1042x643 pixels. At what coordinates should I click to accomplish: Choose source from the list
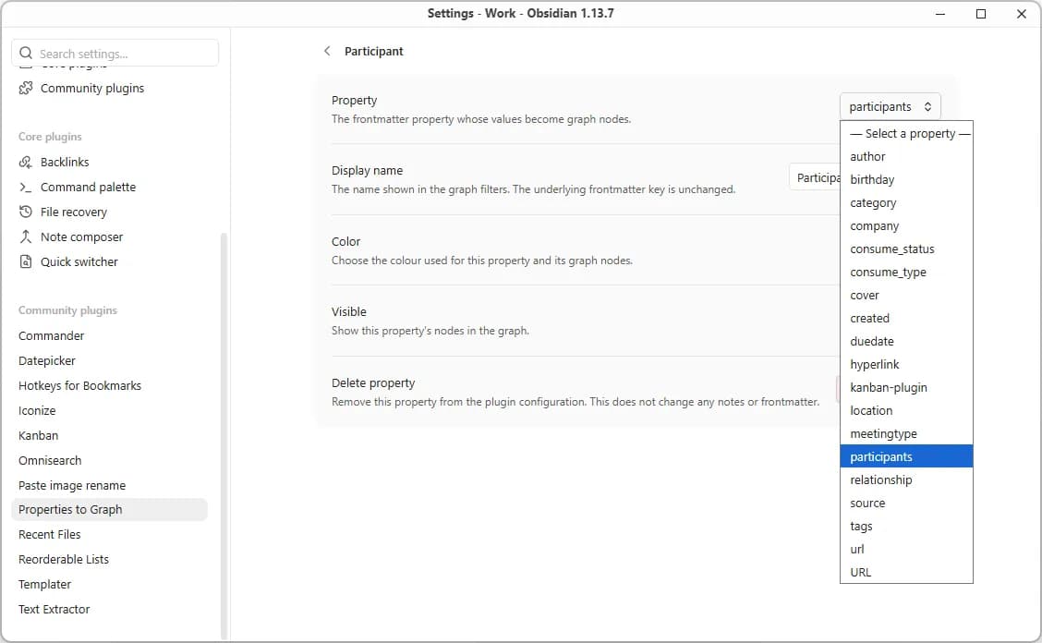tap(906, 503)
